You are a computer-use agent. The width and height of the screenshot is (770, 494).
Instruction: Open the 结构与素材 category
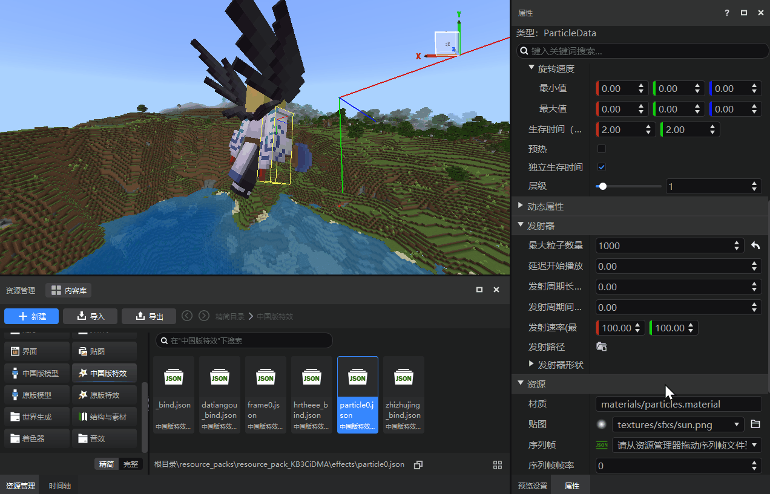(104, 417)
